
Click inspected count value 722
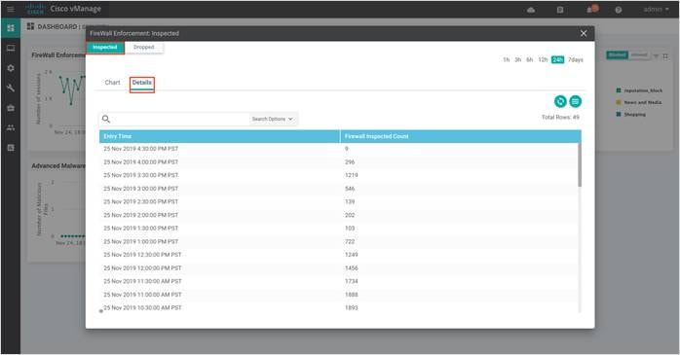coord(350,241)
